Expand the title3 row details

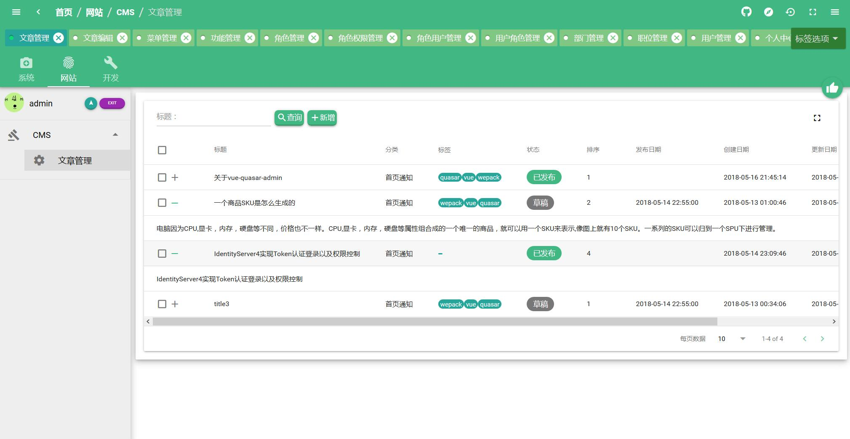tap(175, 304)
